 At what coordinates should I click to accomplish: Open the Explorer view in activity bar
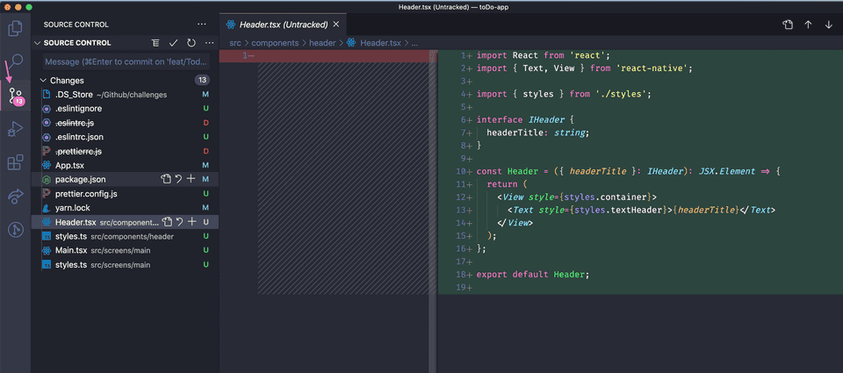coord(15,29)
